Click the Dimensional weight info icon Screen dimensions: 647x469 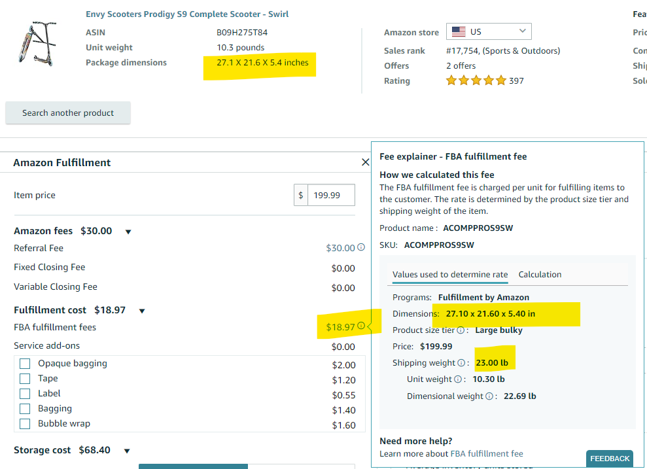tap(489, 396)
